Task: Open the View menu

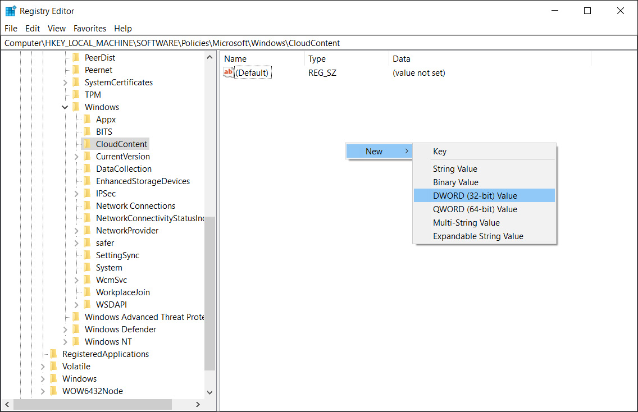Action: (57, 29)
